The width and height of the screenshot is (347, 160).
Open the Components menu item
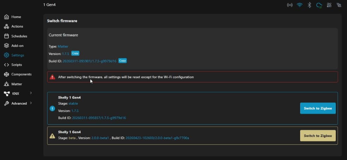point(22,74)
